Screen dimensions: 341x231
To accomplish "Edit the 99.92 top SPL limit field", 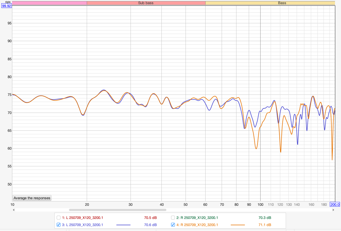I will 7,5.
